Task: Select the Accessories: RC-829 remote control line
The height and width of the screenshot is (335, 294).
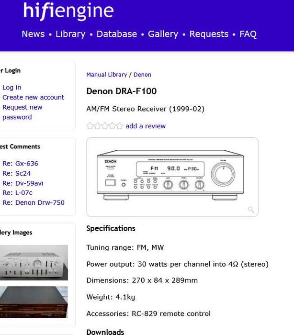Action: tap(148, 313)
